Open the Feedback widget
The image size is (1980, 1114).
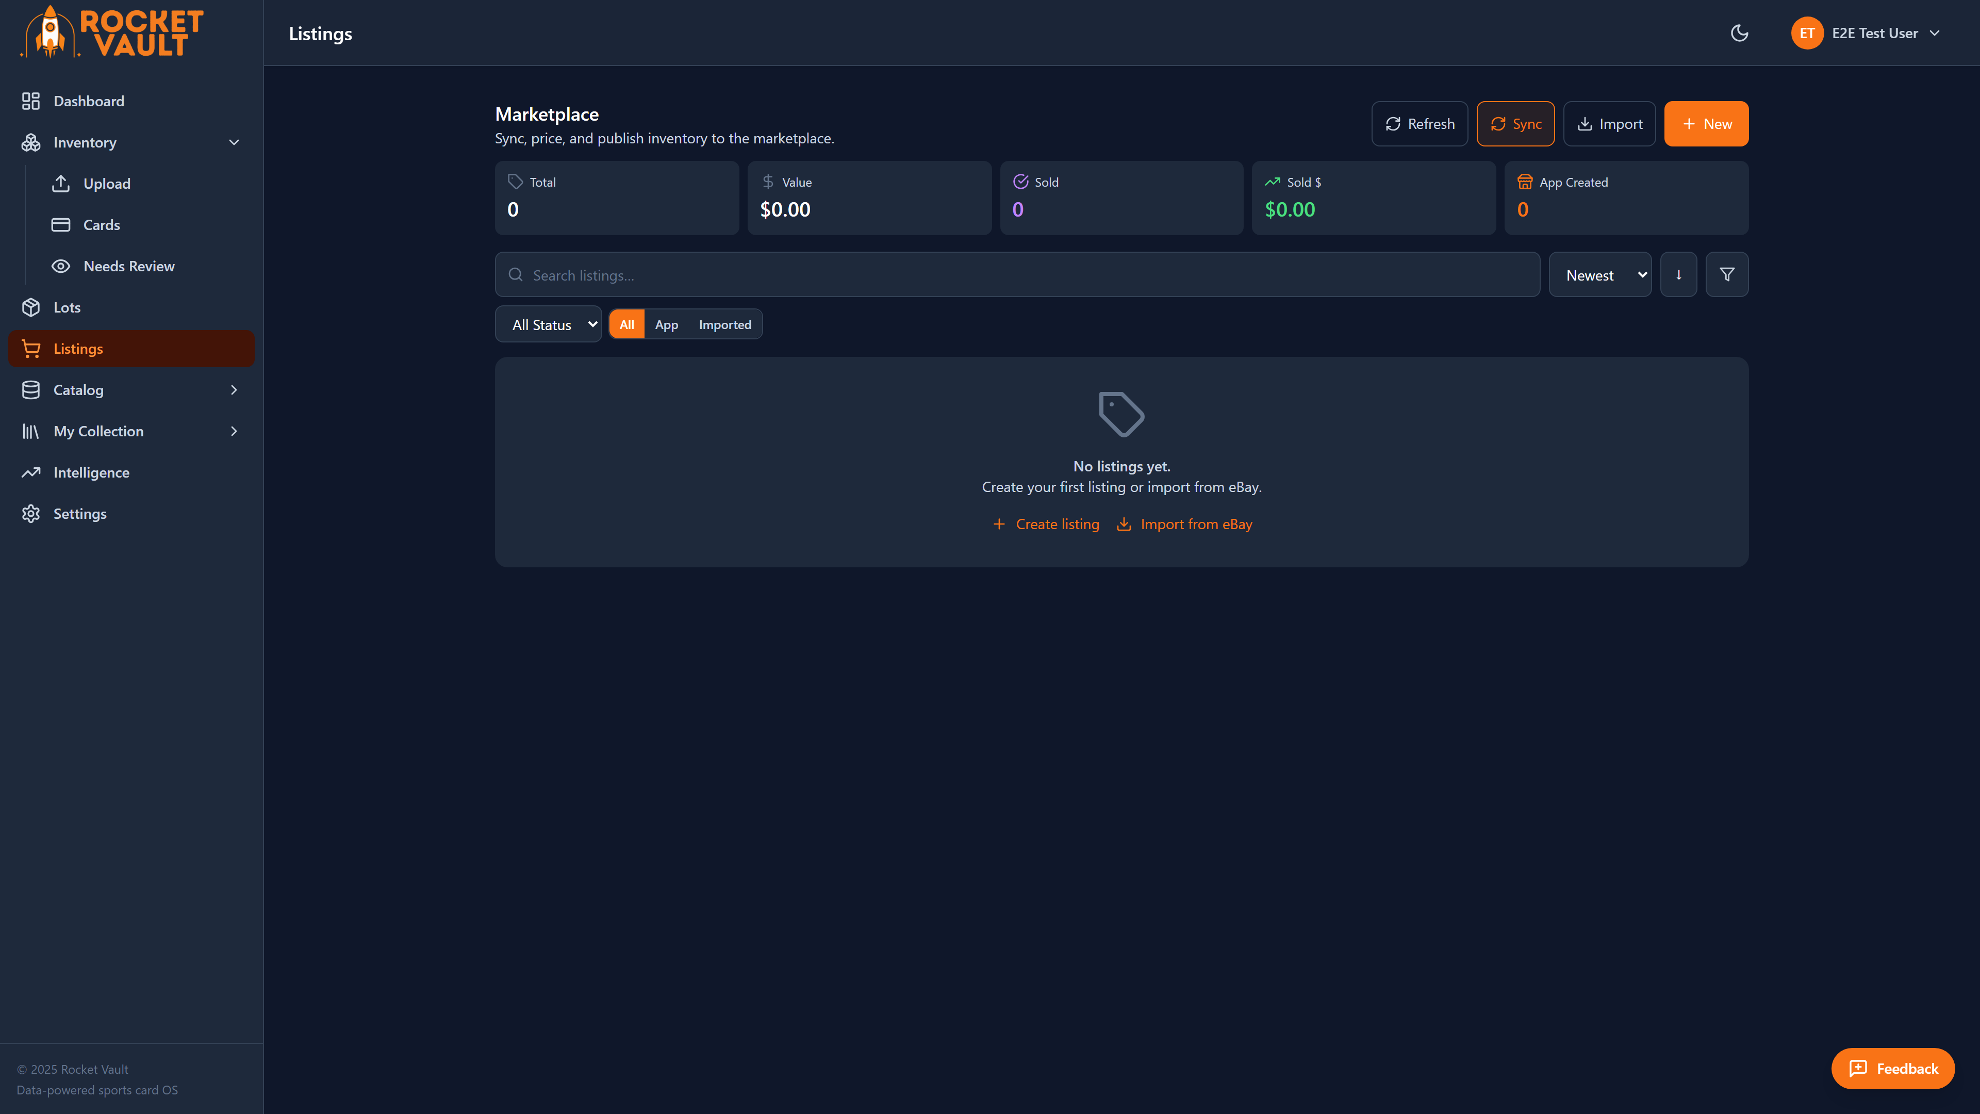tap(1892, 1068)
